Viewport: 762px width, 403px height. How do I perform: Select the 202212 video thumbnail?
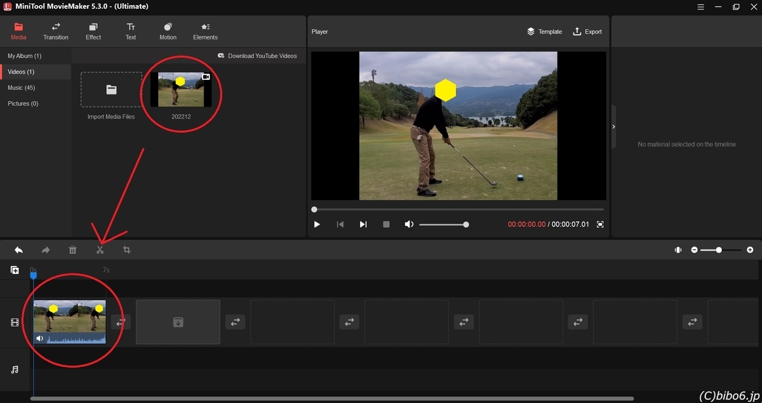[x=181, y=89]
